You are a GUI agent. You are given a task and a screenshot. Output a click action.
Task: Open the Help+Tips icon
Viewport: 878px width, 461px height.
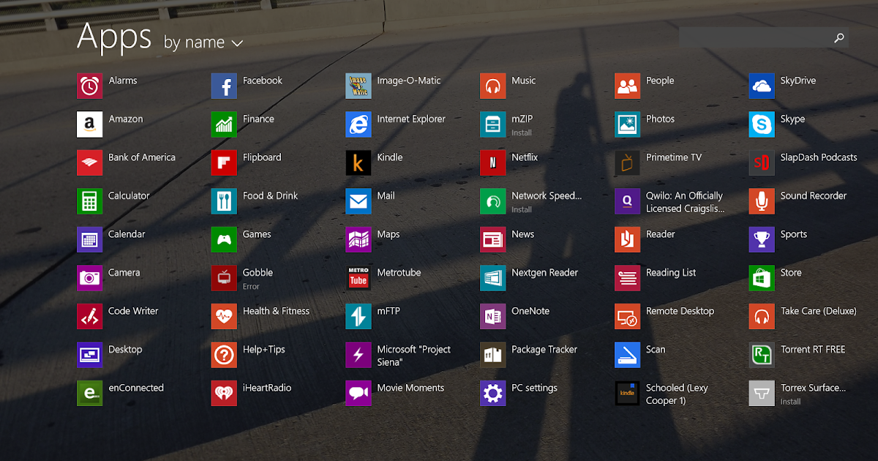224,355
